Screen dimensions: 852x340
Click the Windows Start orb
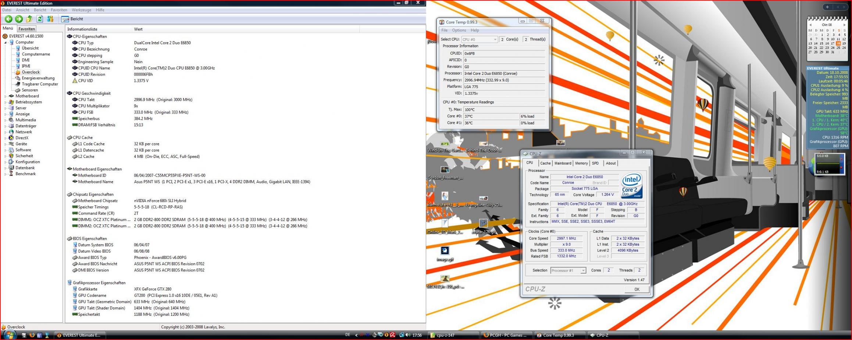[x=10, y=335]
